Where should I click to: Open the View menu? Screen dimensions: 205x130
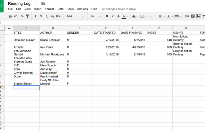tap(28, 9)
